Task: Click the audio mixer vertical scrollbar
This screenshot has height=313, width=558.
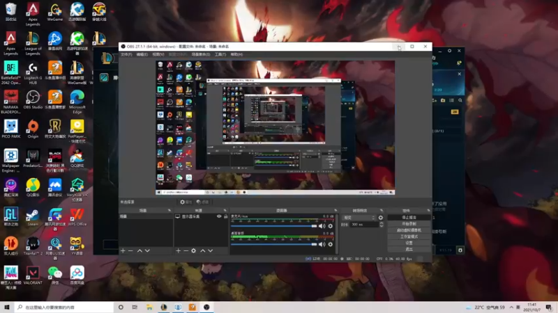Action: (337, 234)
